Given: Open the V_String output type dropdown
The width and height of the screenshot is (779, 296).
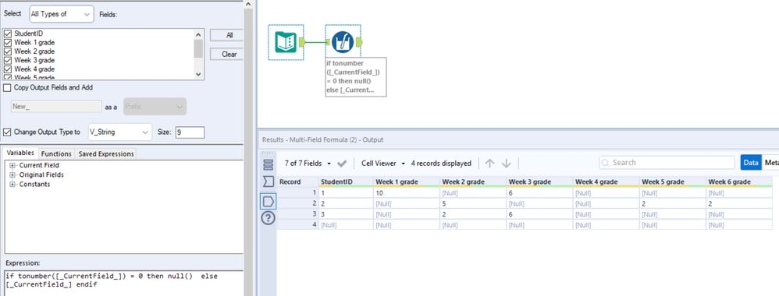Looking at the screenshot, I should [x=119, y=132].
